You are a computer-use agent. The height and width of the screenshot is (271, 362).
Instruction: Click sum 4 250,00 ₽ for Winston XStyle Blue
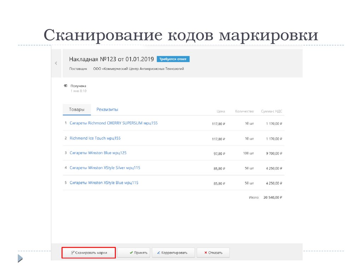(274, 183)
